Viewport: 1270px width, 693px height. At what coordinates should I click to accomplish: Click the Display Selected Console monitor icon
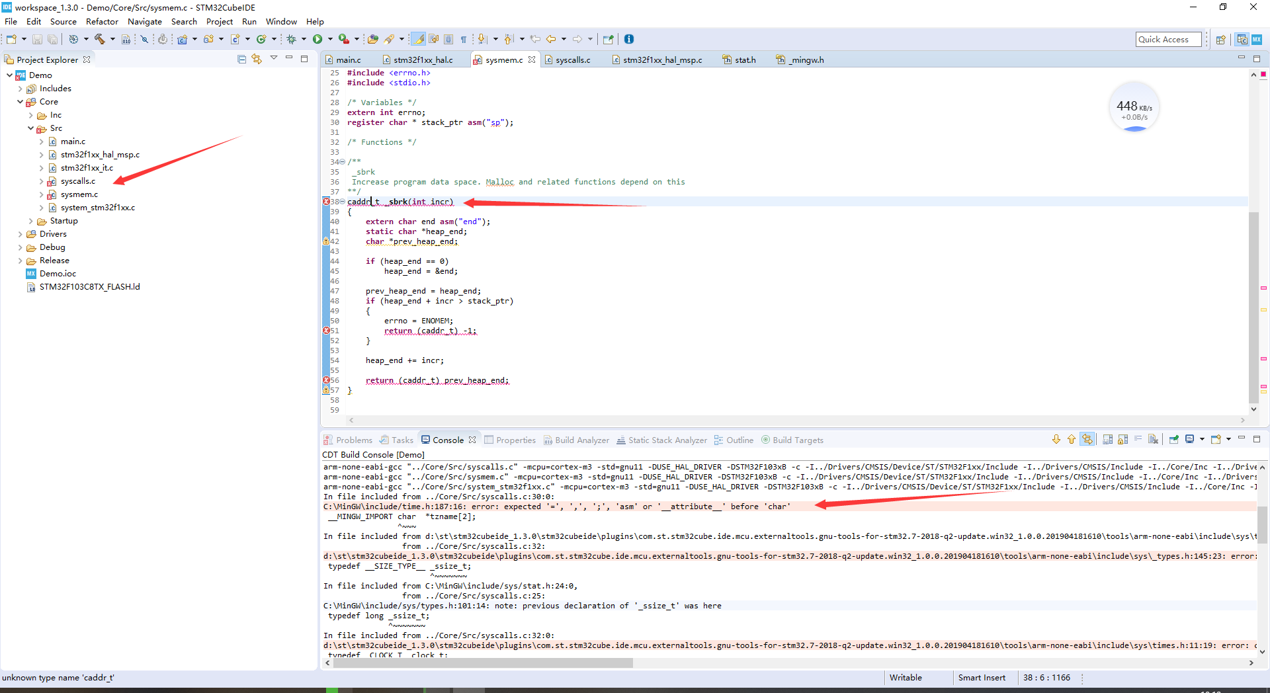1190,439
